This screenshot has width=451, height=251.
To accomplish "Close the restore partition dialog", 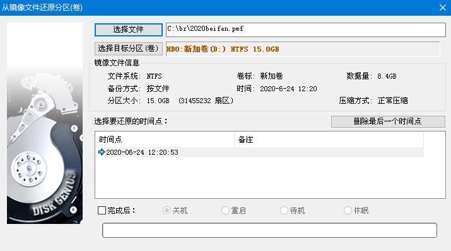I will pos(443,8).
